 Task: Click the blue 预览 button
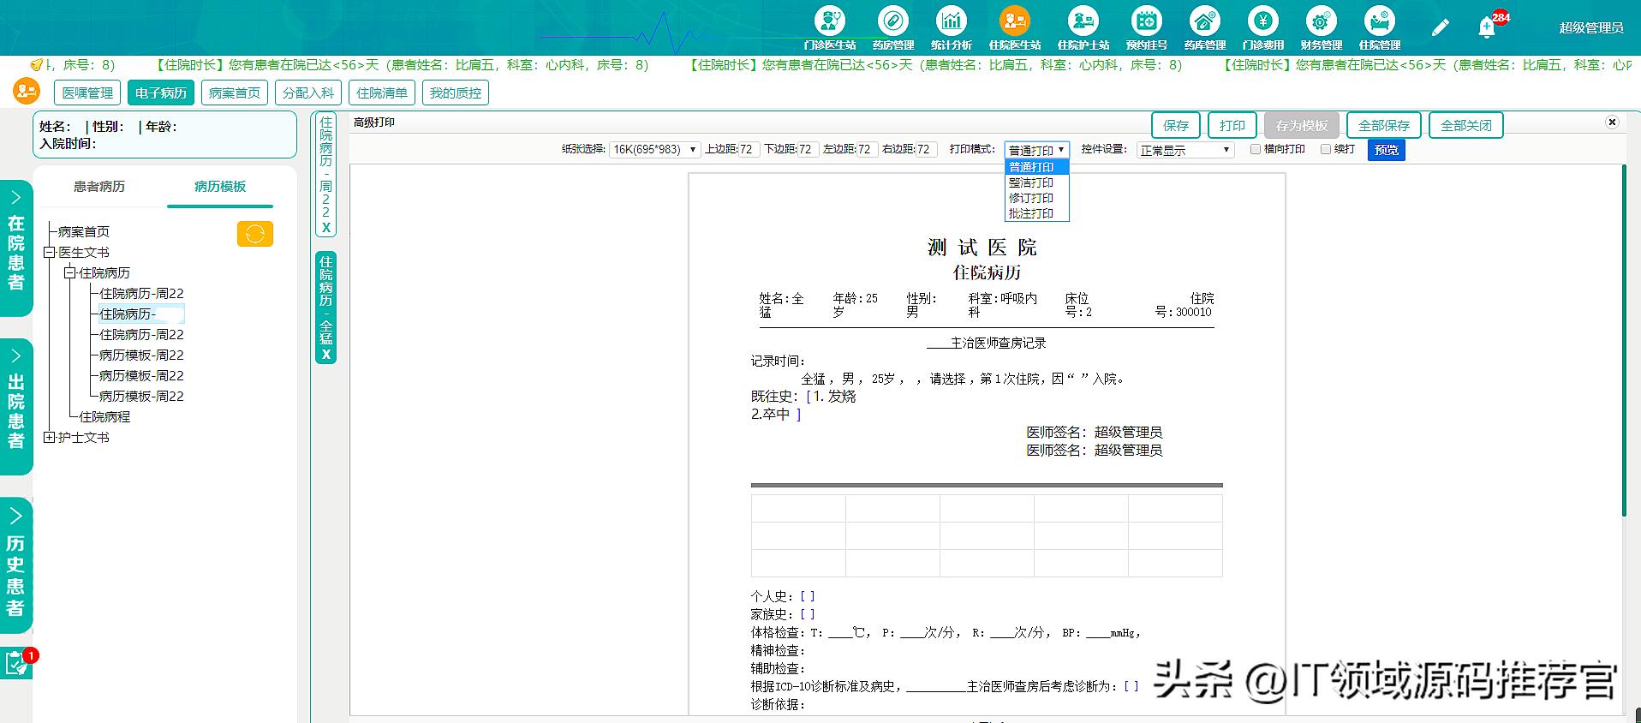(1386, 150)
